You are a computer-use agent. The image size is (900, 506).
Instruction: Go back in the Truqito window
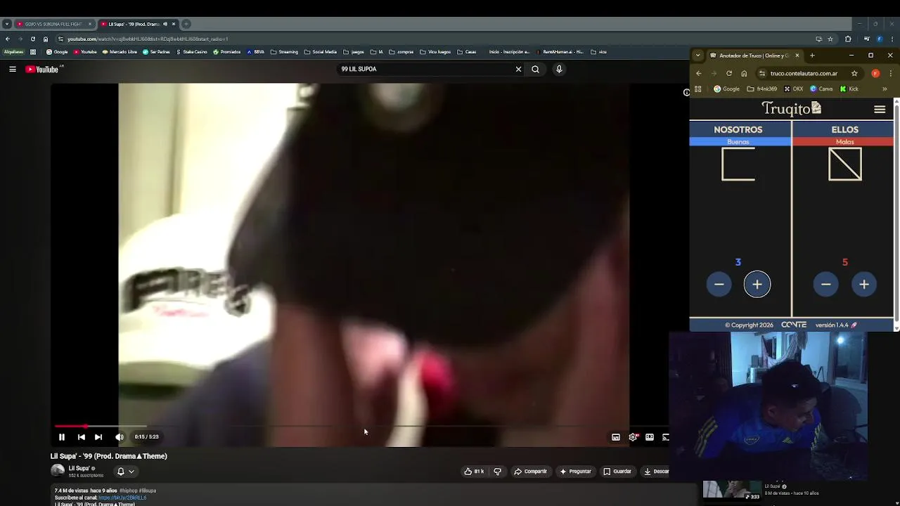tap(698, 73)
